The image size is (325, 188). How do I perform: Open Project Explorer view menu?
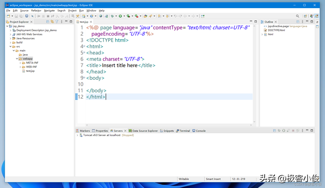coord(61,21)
